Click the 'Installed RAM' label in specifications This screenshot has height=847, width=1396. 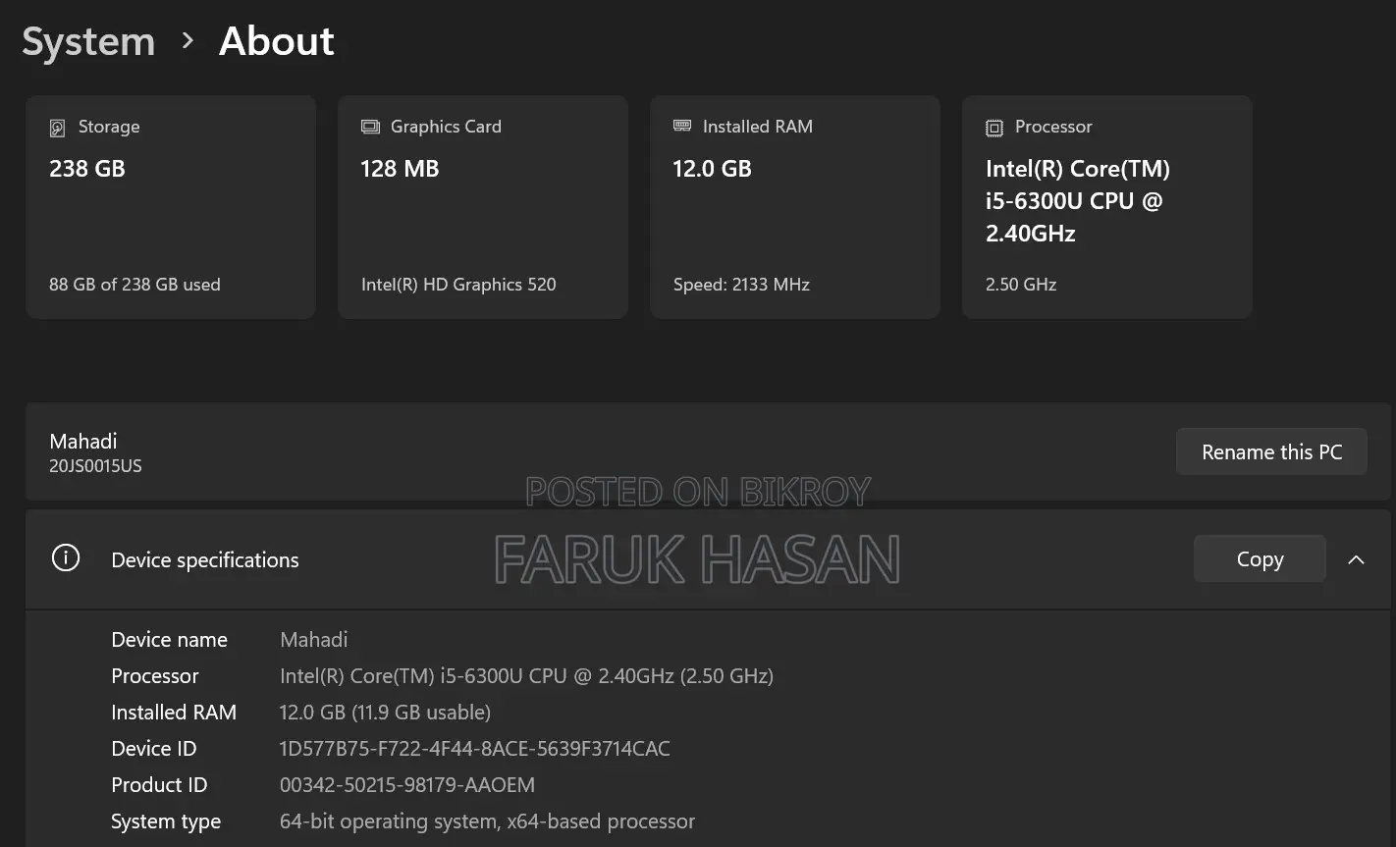tap(174, 713)
